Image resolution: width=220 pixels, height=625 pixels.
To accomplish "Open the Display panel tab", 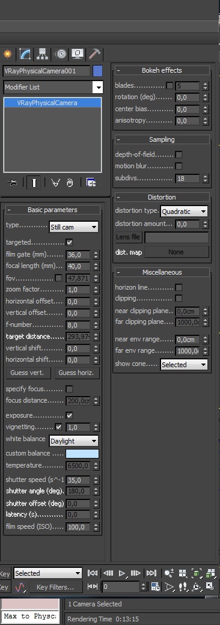I will pyautogui.click(x=78, y=53).
